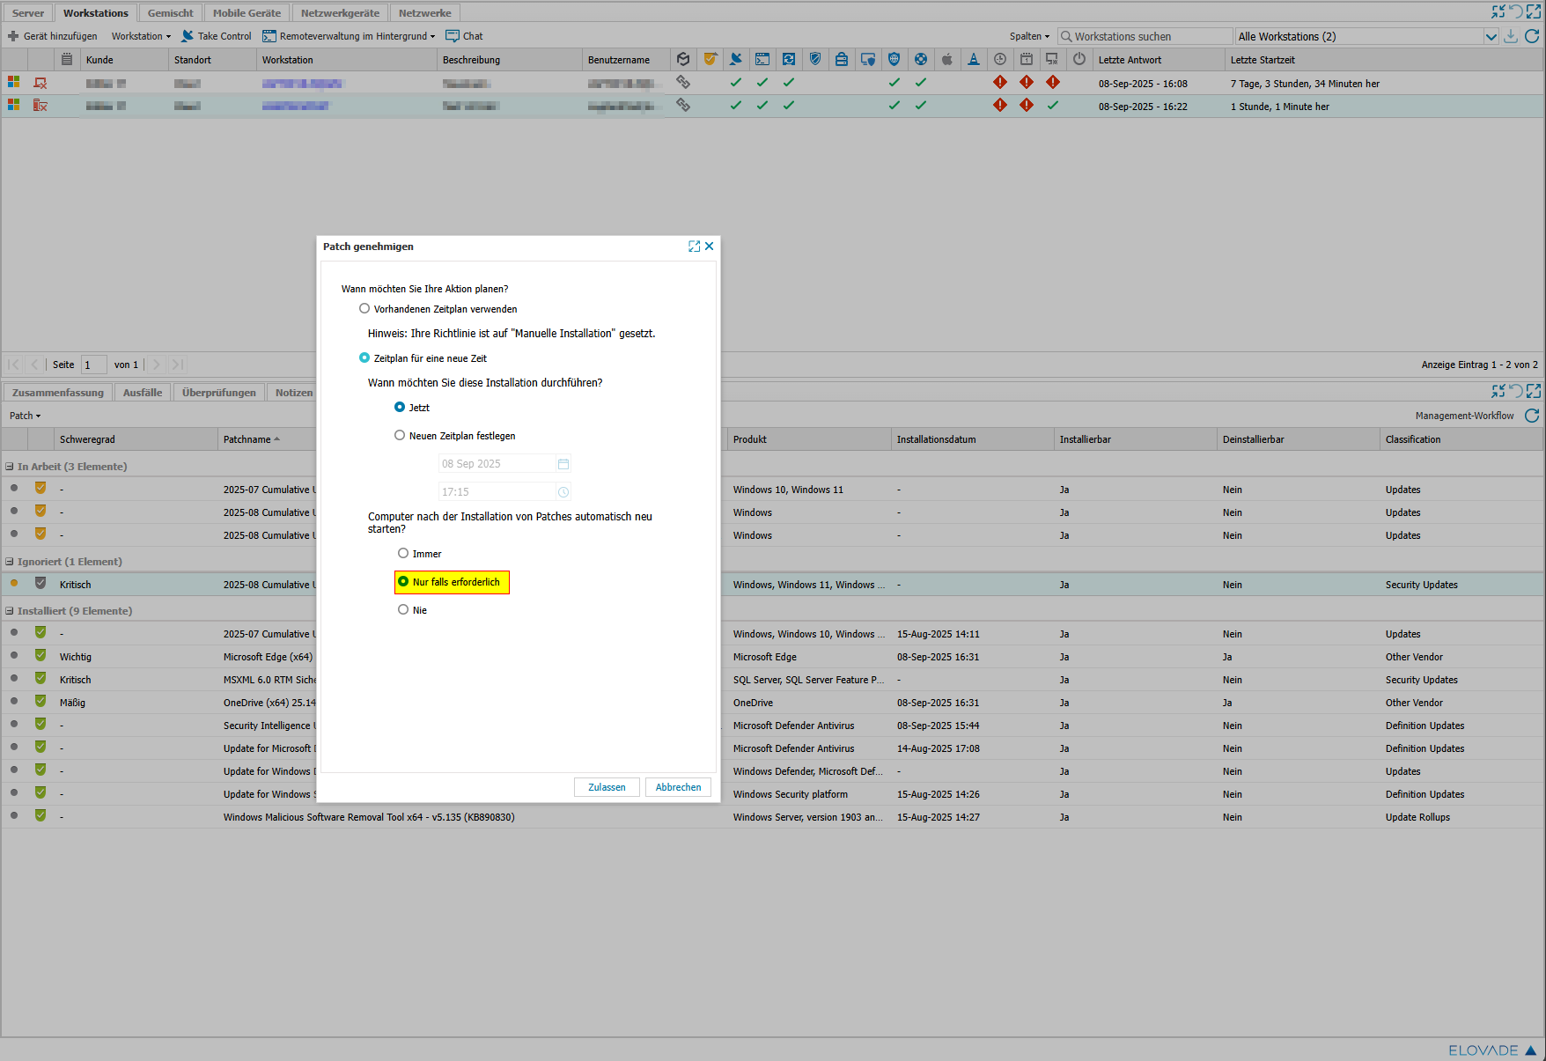This screenshot has height=1061, width=1546.
Task: Click the Abbrechen button
Action: (678, 787)
